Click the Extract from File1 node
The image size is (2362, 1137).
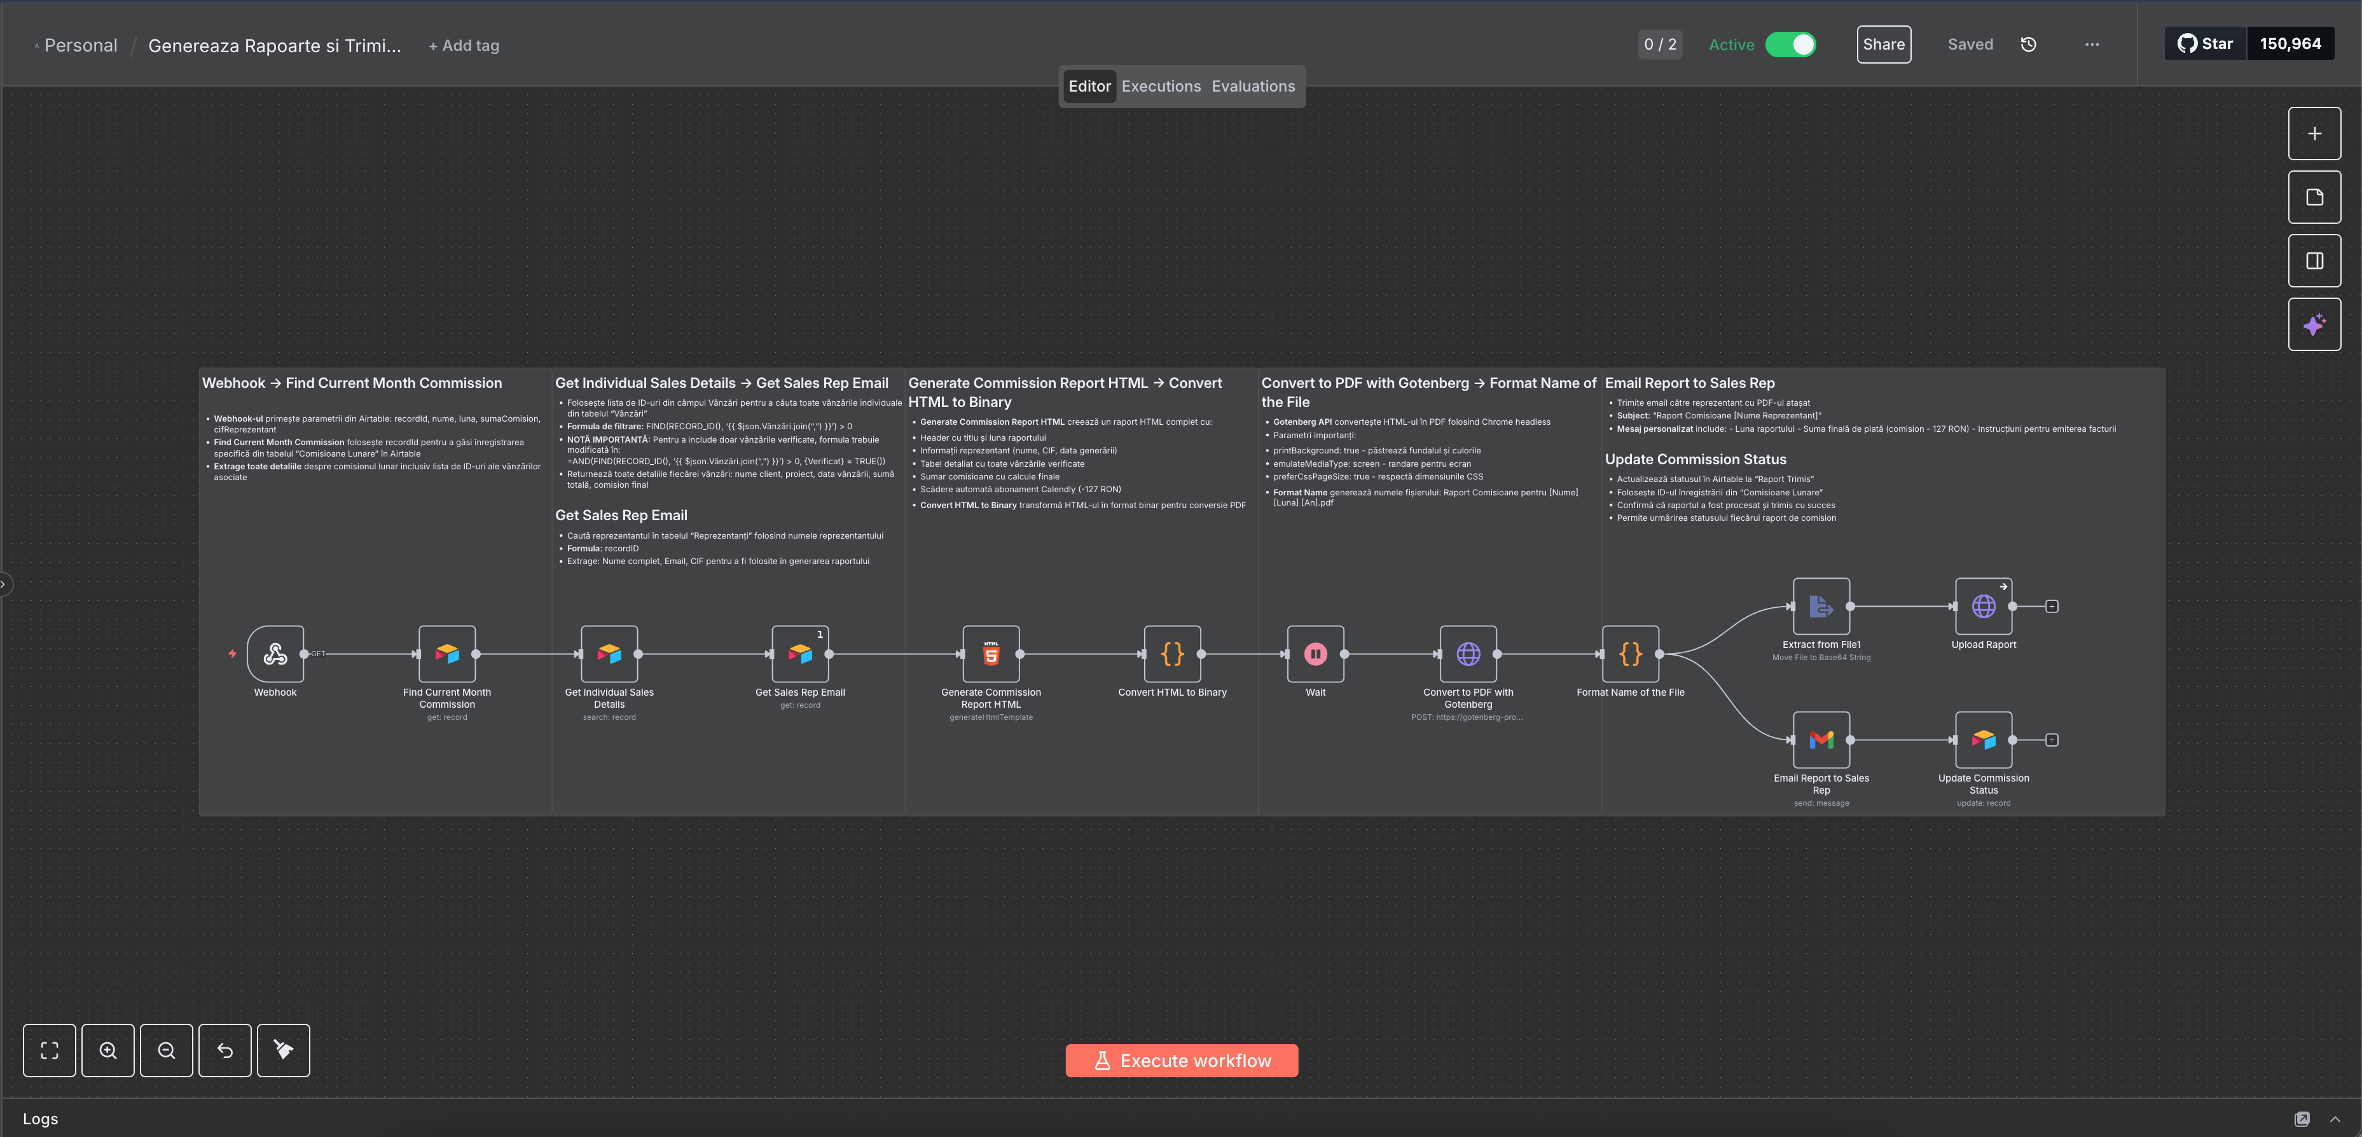pyautogui.click(x=1821, y=606)
